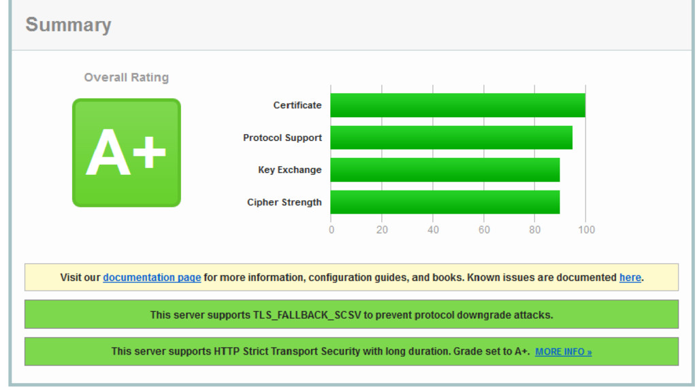The height and width of the screenshot is (392, 697).
Task: Click the Overall Rating label
Action: coord(127,78)
